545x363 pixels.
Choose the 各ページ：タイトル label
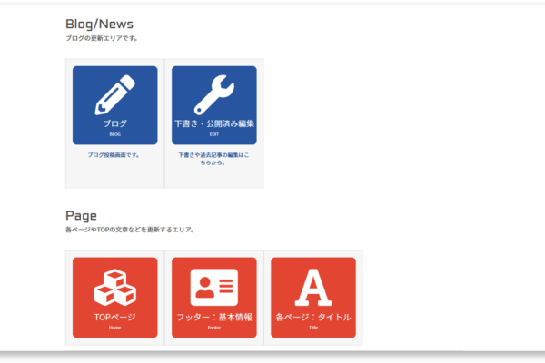[x=313, y=317]
